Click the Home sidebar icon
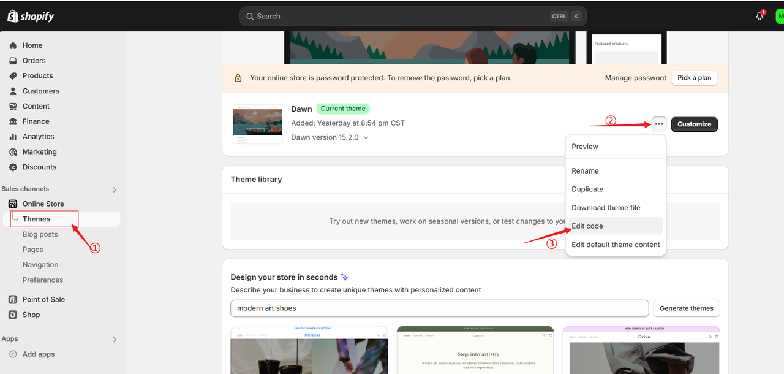The width and height of the screenshot is (784, 374). point(13,45)
